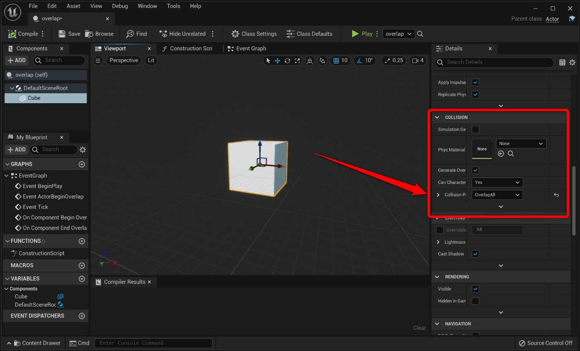The width and height of the screenshot is (580, 351).
Task: Select the scale tool in viewport toolbar
Action: (297, 61)
